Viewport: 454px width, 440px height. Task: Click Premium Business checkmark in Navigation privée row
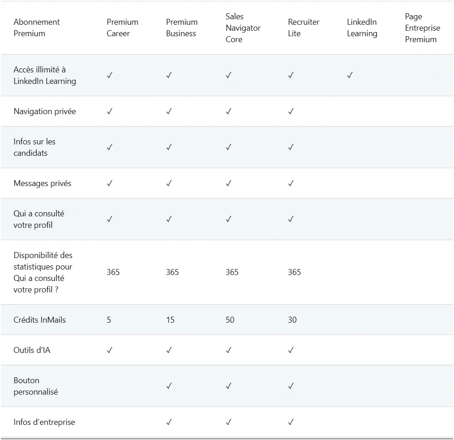pyautogui.click(x=169, y=111)
